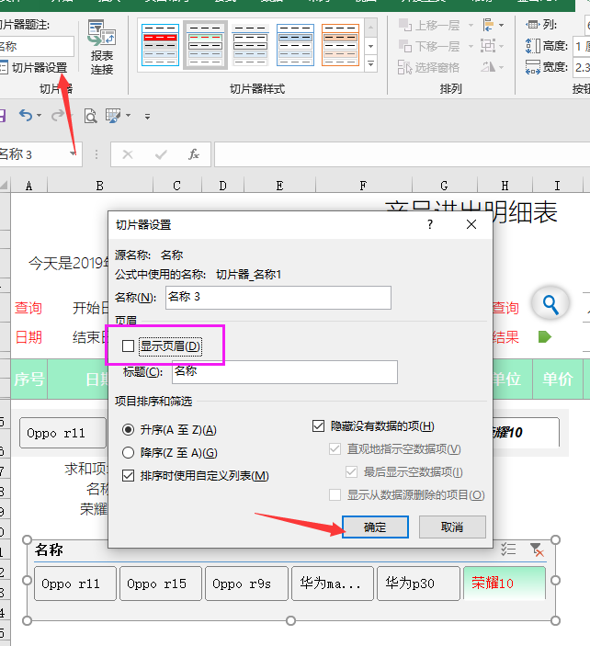
Task: Open Rotate objects dropdown
Action: 493,67
